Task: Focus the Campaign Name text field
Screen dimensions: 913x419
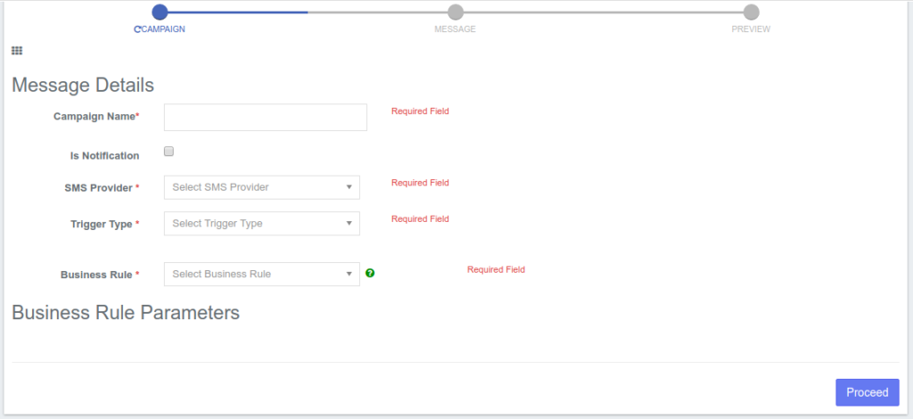Action: pos(266,117)
